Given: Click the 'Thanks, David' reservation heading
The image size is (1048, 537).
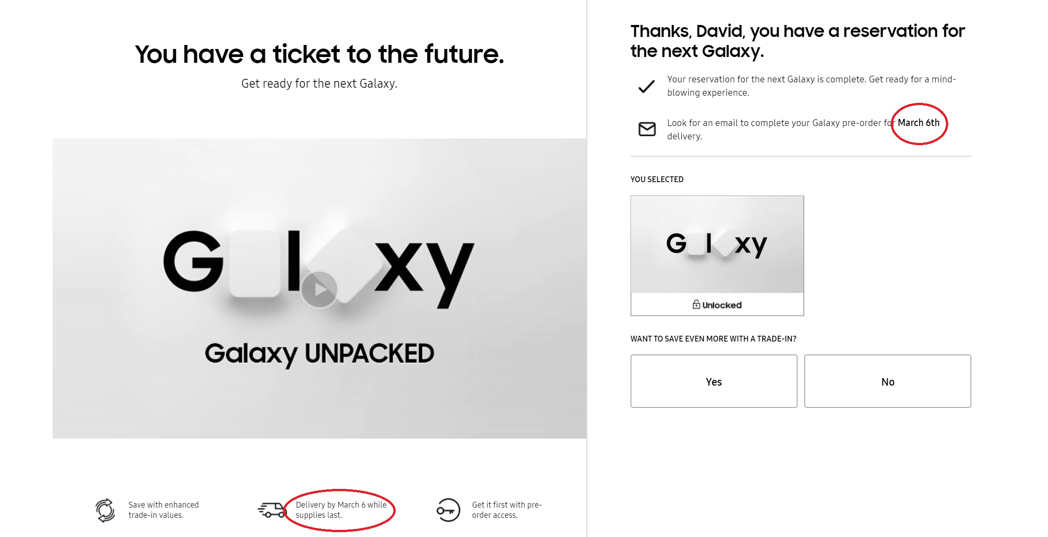Looking at the screenshot, I should tap(798, 41).
